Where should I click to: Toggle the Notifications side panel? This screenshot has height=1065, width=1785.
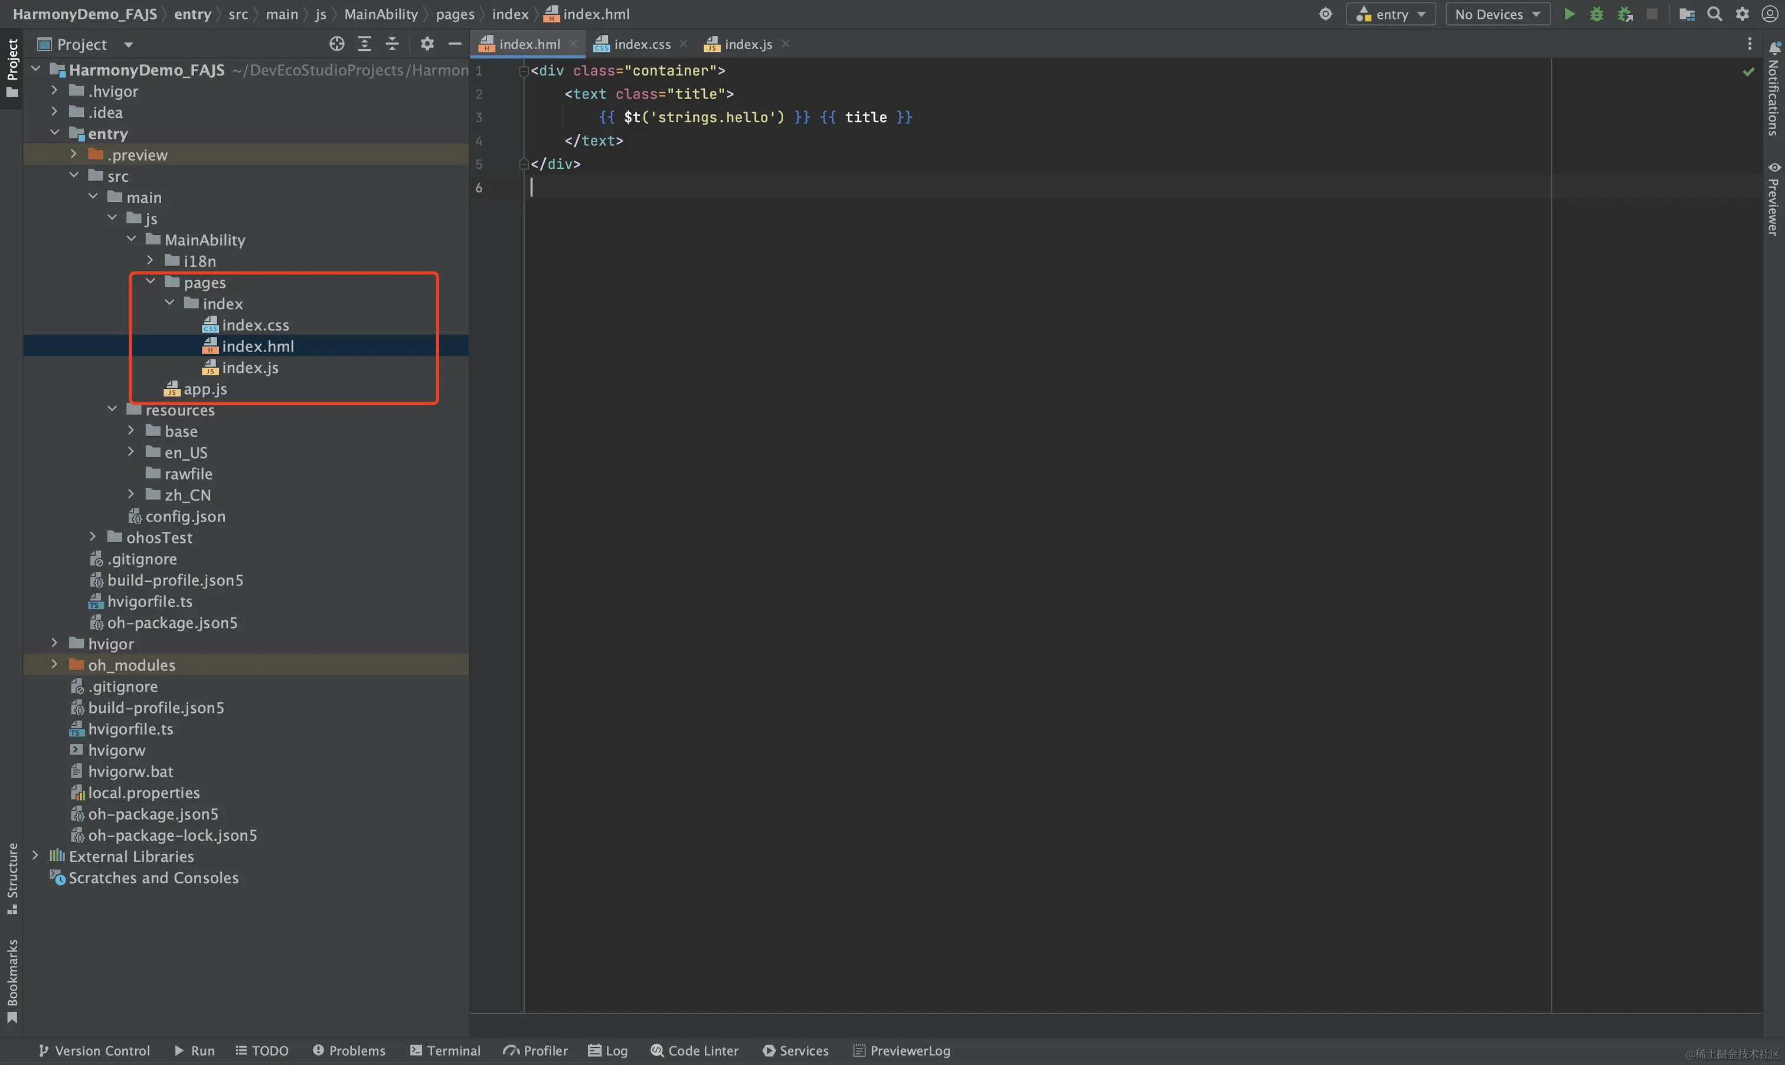(1774, 90)
